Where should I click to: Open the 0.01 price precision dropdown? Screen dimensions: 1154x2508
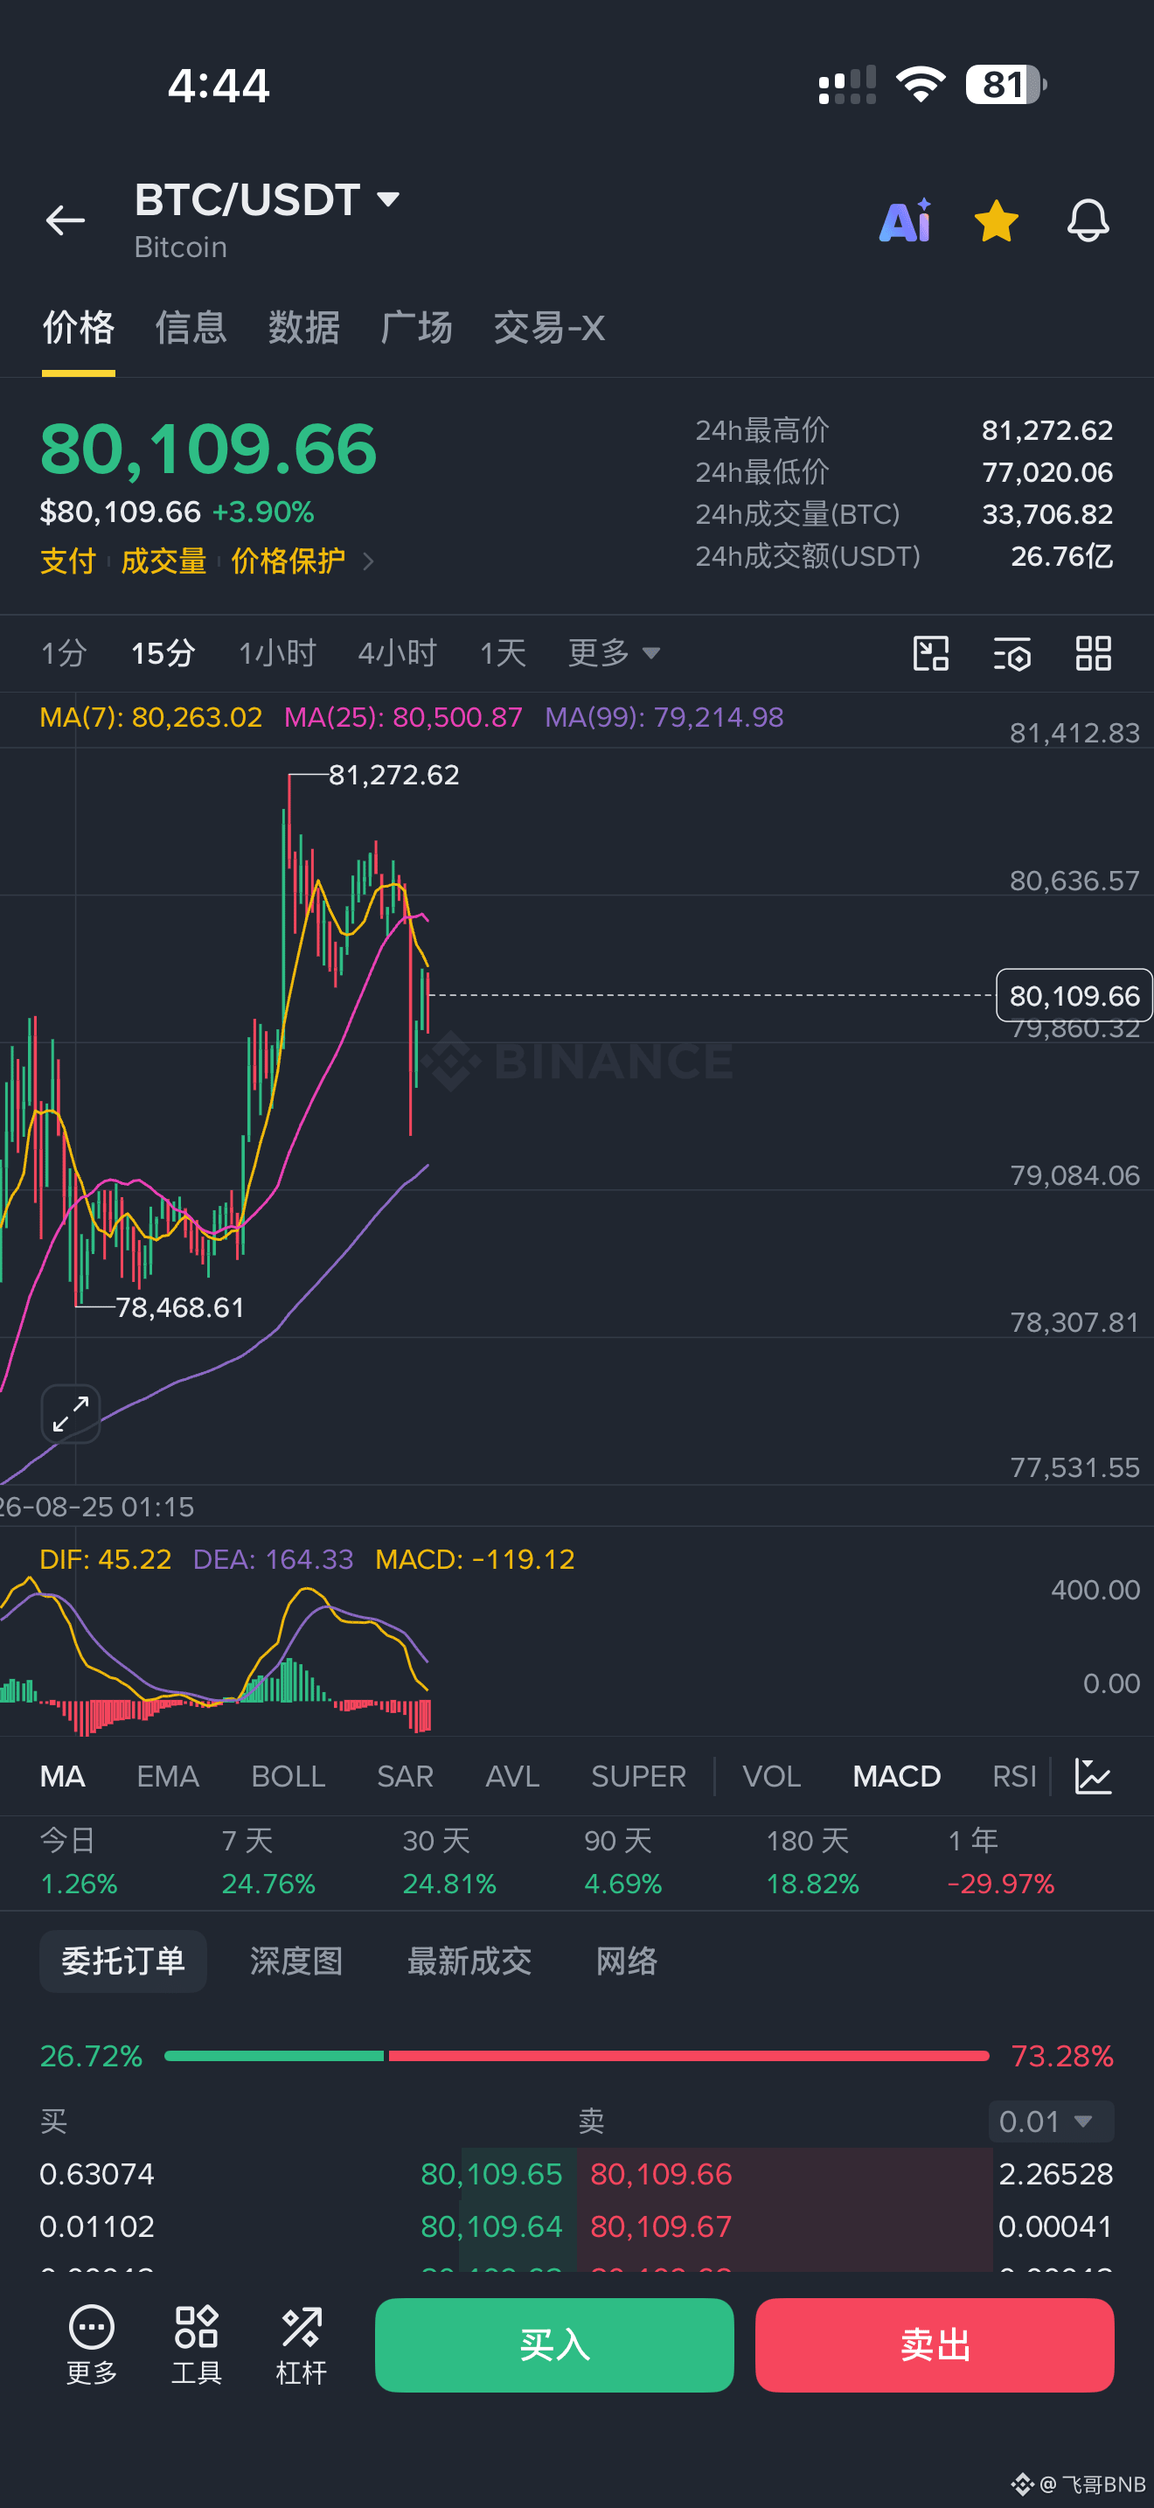coord(1051,2121)
